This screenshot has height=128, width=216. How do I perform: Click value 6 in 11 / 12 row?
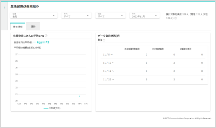(146, 63)
